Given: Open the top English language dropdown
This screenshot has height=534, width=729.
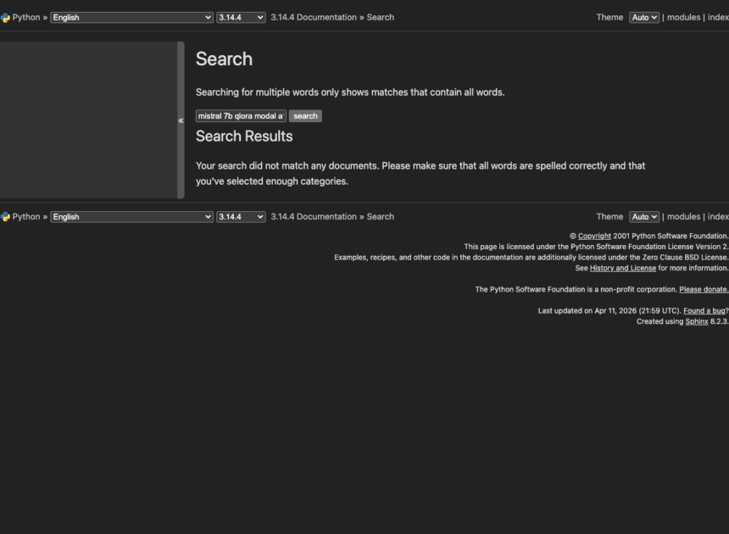Looking at the screenshot, I should [x=131, y=16].
